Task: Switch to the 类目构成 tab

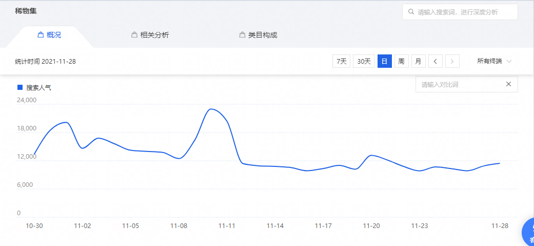Action: coord(262,35)
